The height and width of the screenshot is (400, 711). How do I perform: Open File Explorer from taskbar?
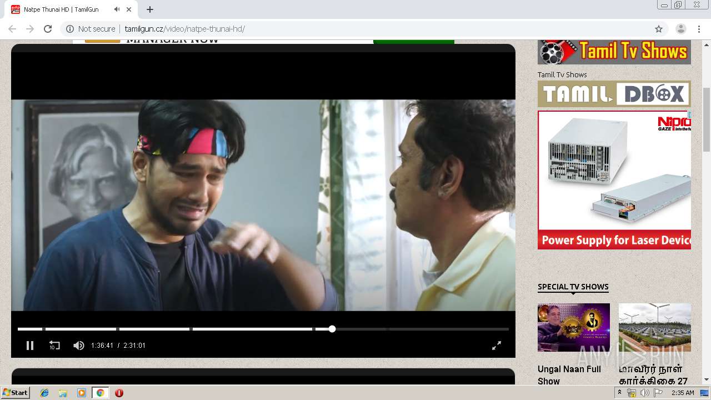(x=63, y=393)
